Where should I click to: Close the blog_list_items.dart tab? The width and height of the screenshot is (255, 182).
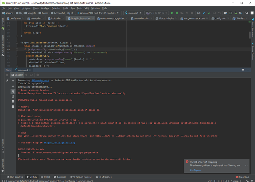93,18
